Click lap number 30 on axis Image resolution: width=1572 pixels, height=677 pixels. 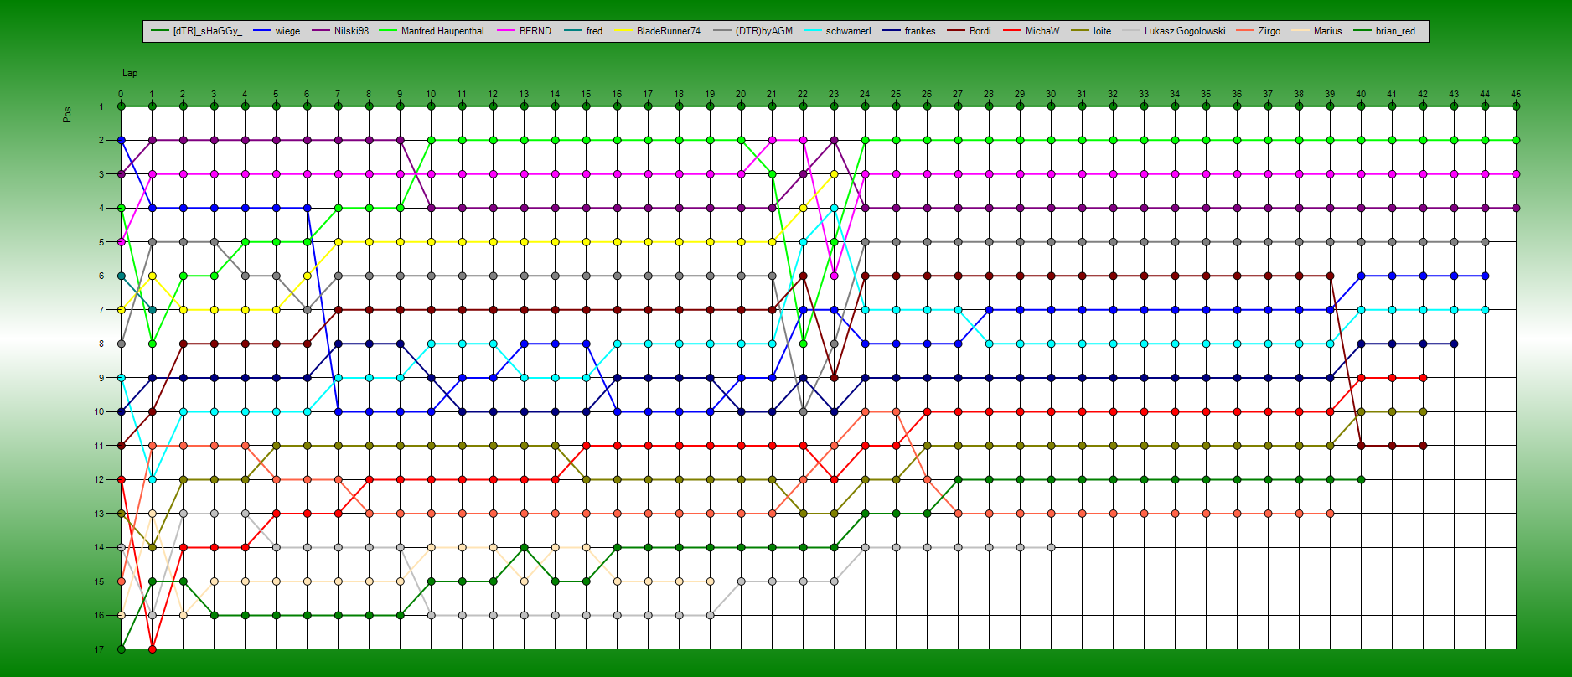coord(1051,94)
